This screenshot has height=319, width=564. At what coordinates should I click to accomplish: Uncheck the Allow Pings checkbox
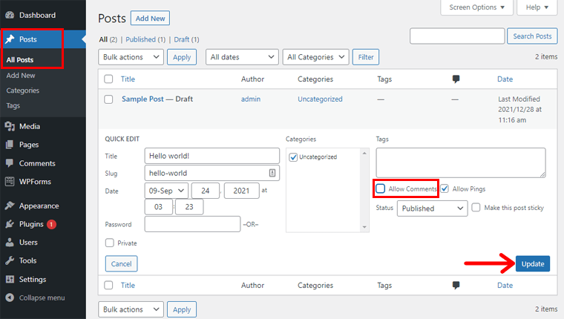(x=445, y=189)
